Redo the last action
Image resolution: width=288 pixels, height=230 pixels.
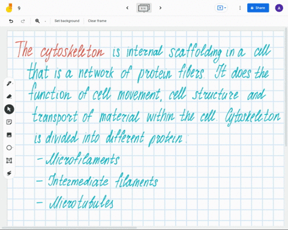point(23,21)
